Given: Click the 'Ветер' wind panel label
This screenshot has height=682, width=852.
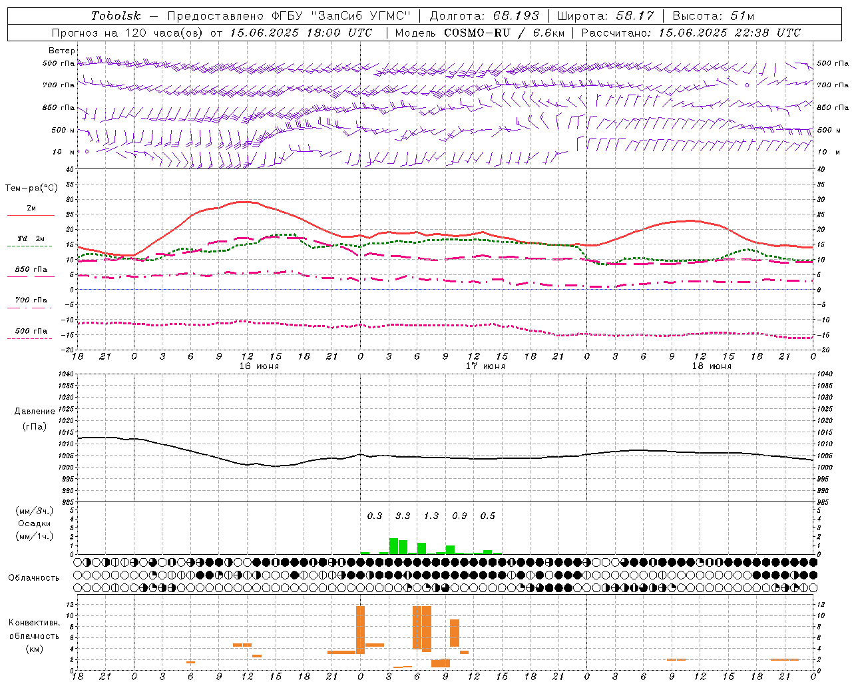Looking at the screenshot, I should point(62,51).
